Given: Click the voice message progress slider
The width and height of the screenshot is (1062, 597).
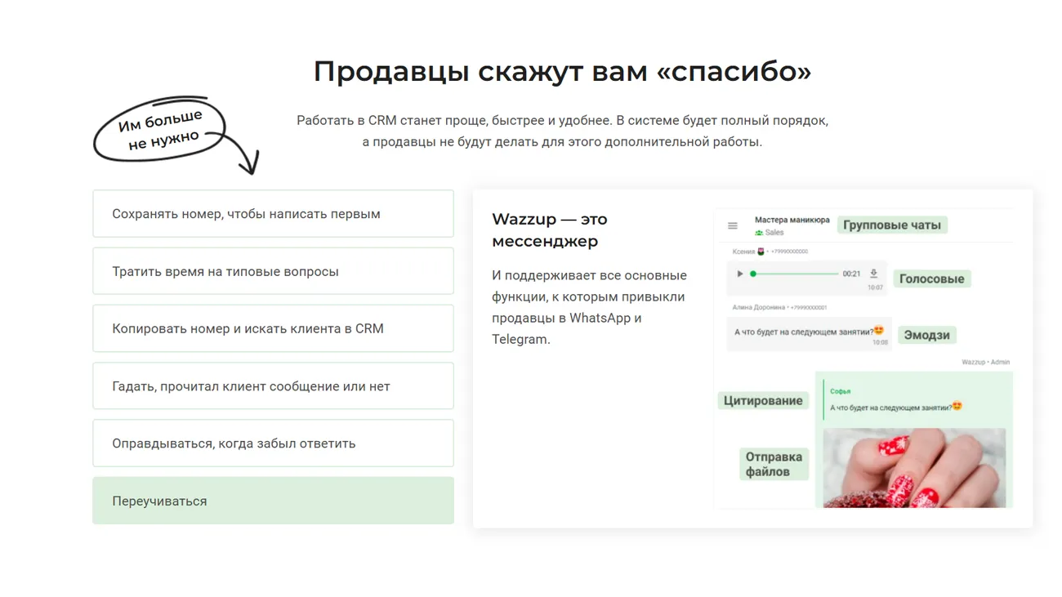Looking at the screenshot, I should click(794, 274).
